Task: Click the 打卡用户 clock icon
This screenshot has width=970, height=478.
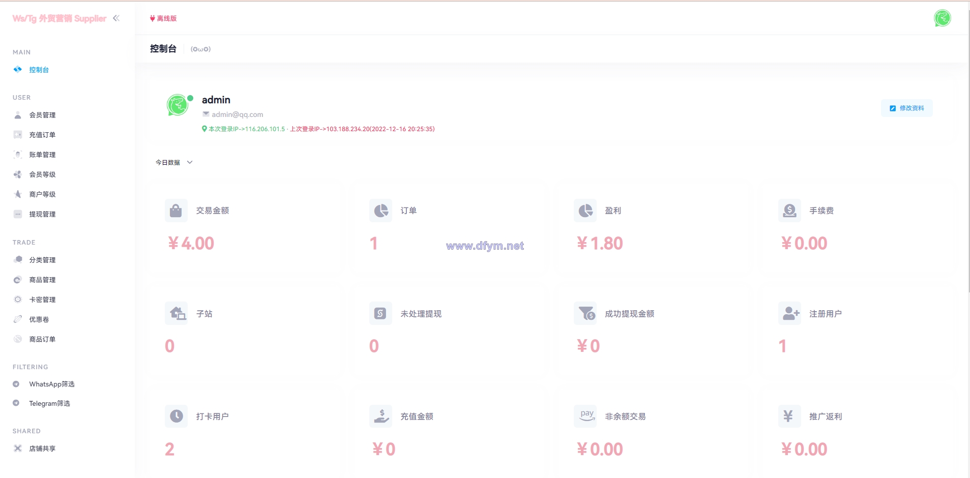Action: coord(176,416)
